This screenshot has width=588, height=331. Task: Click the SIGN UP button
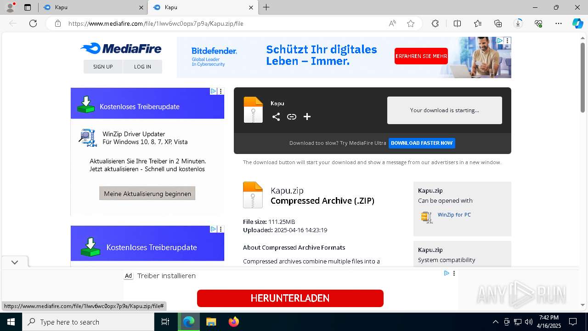click(x=103, y=67)
